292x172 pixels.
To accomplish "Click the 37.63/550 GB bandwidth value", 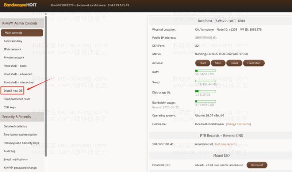I will (204, 105).
